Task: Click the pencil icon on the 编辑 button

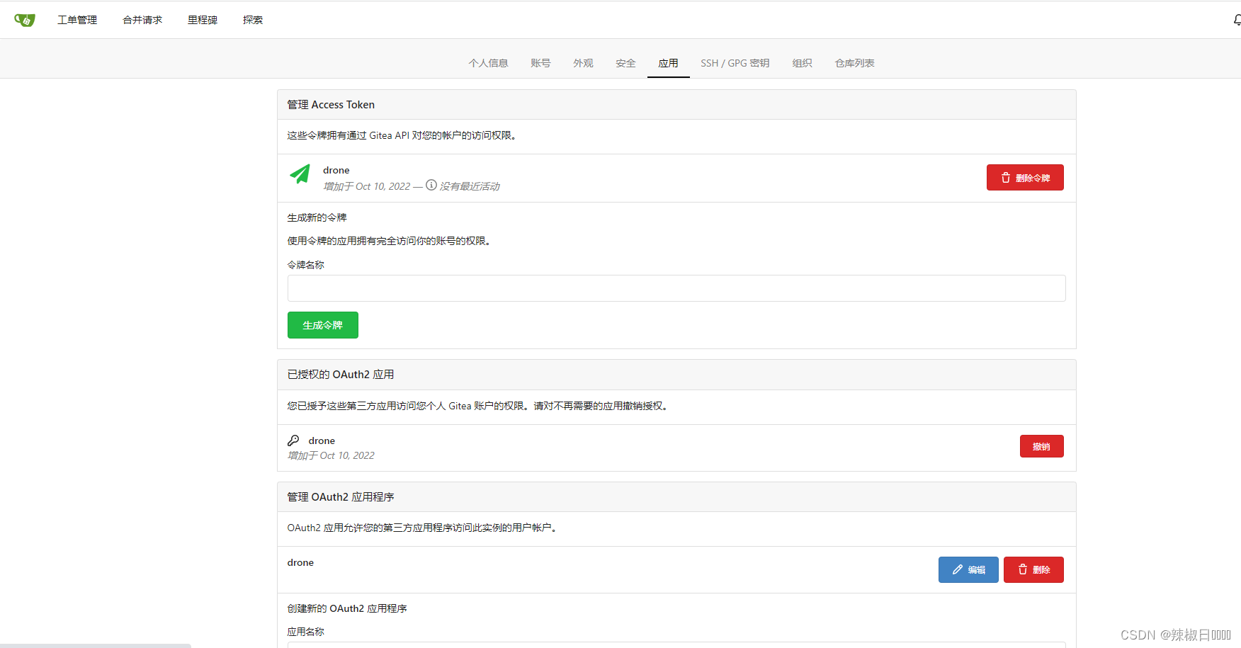Action: click(x=956, y=569)
